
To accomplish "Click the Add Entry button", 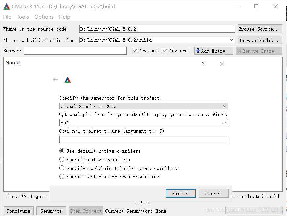I will pos(213,51).
